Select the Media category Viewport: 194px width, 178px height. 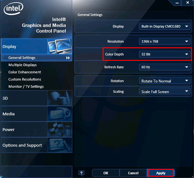point(37,114)
